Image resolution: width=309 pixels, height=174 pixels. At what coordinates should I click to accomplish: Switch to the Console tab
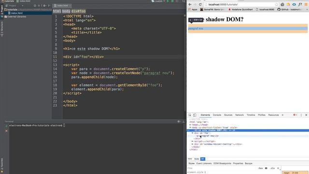point(217,115)
